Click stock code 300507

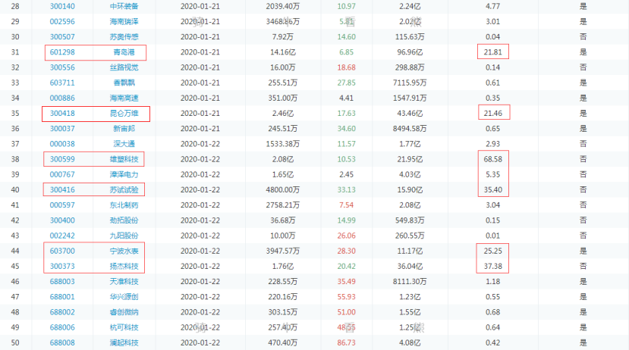pyautogui.click(x=62, y=37)
